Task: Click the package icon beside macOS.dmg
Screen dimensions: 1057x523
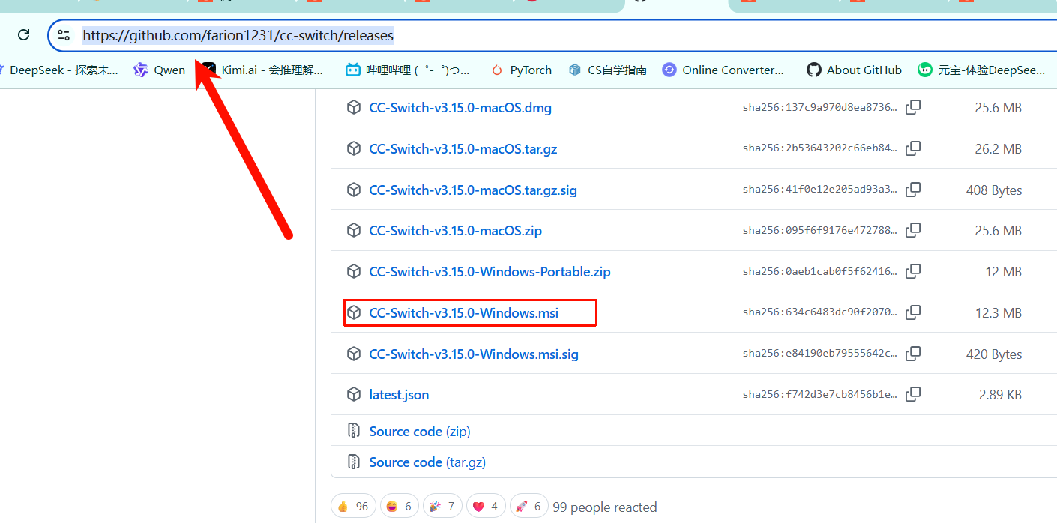Action: (x=354, y=107)
